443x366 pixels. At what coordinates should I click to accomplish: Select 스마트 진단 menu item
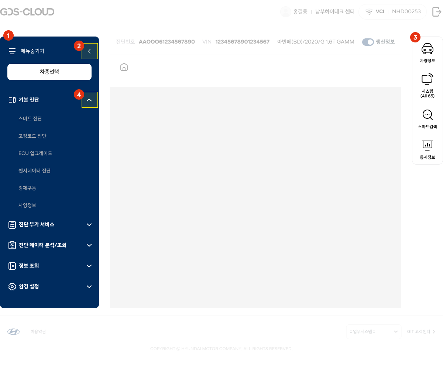point(30,119)
